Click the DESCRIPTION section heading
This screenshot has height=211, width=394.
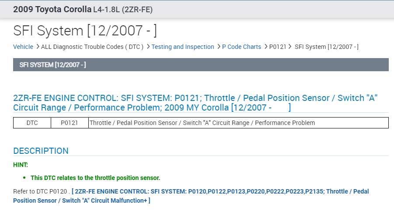41,151
